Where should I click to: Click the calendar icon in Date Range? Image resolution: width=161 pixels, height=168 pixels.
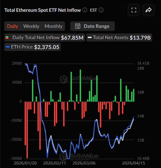[x=78, y=26]
